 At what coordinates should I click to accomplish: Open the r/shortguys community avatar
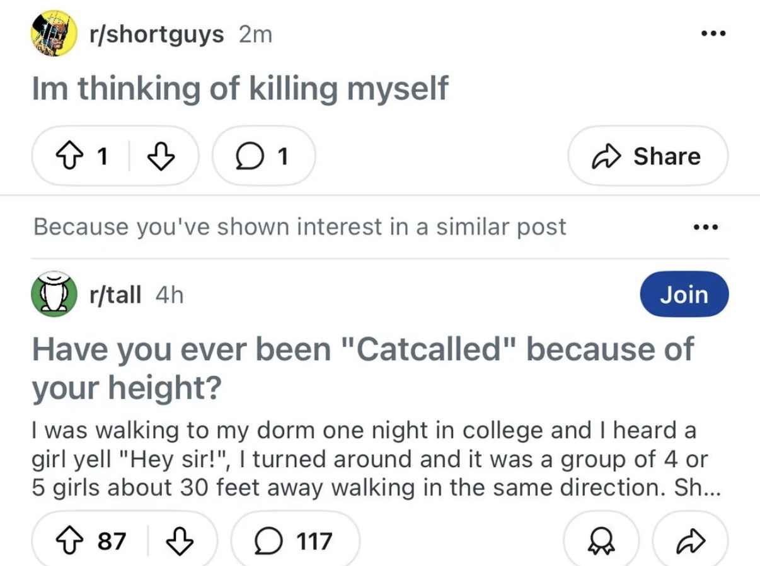55,33
